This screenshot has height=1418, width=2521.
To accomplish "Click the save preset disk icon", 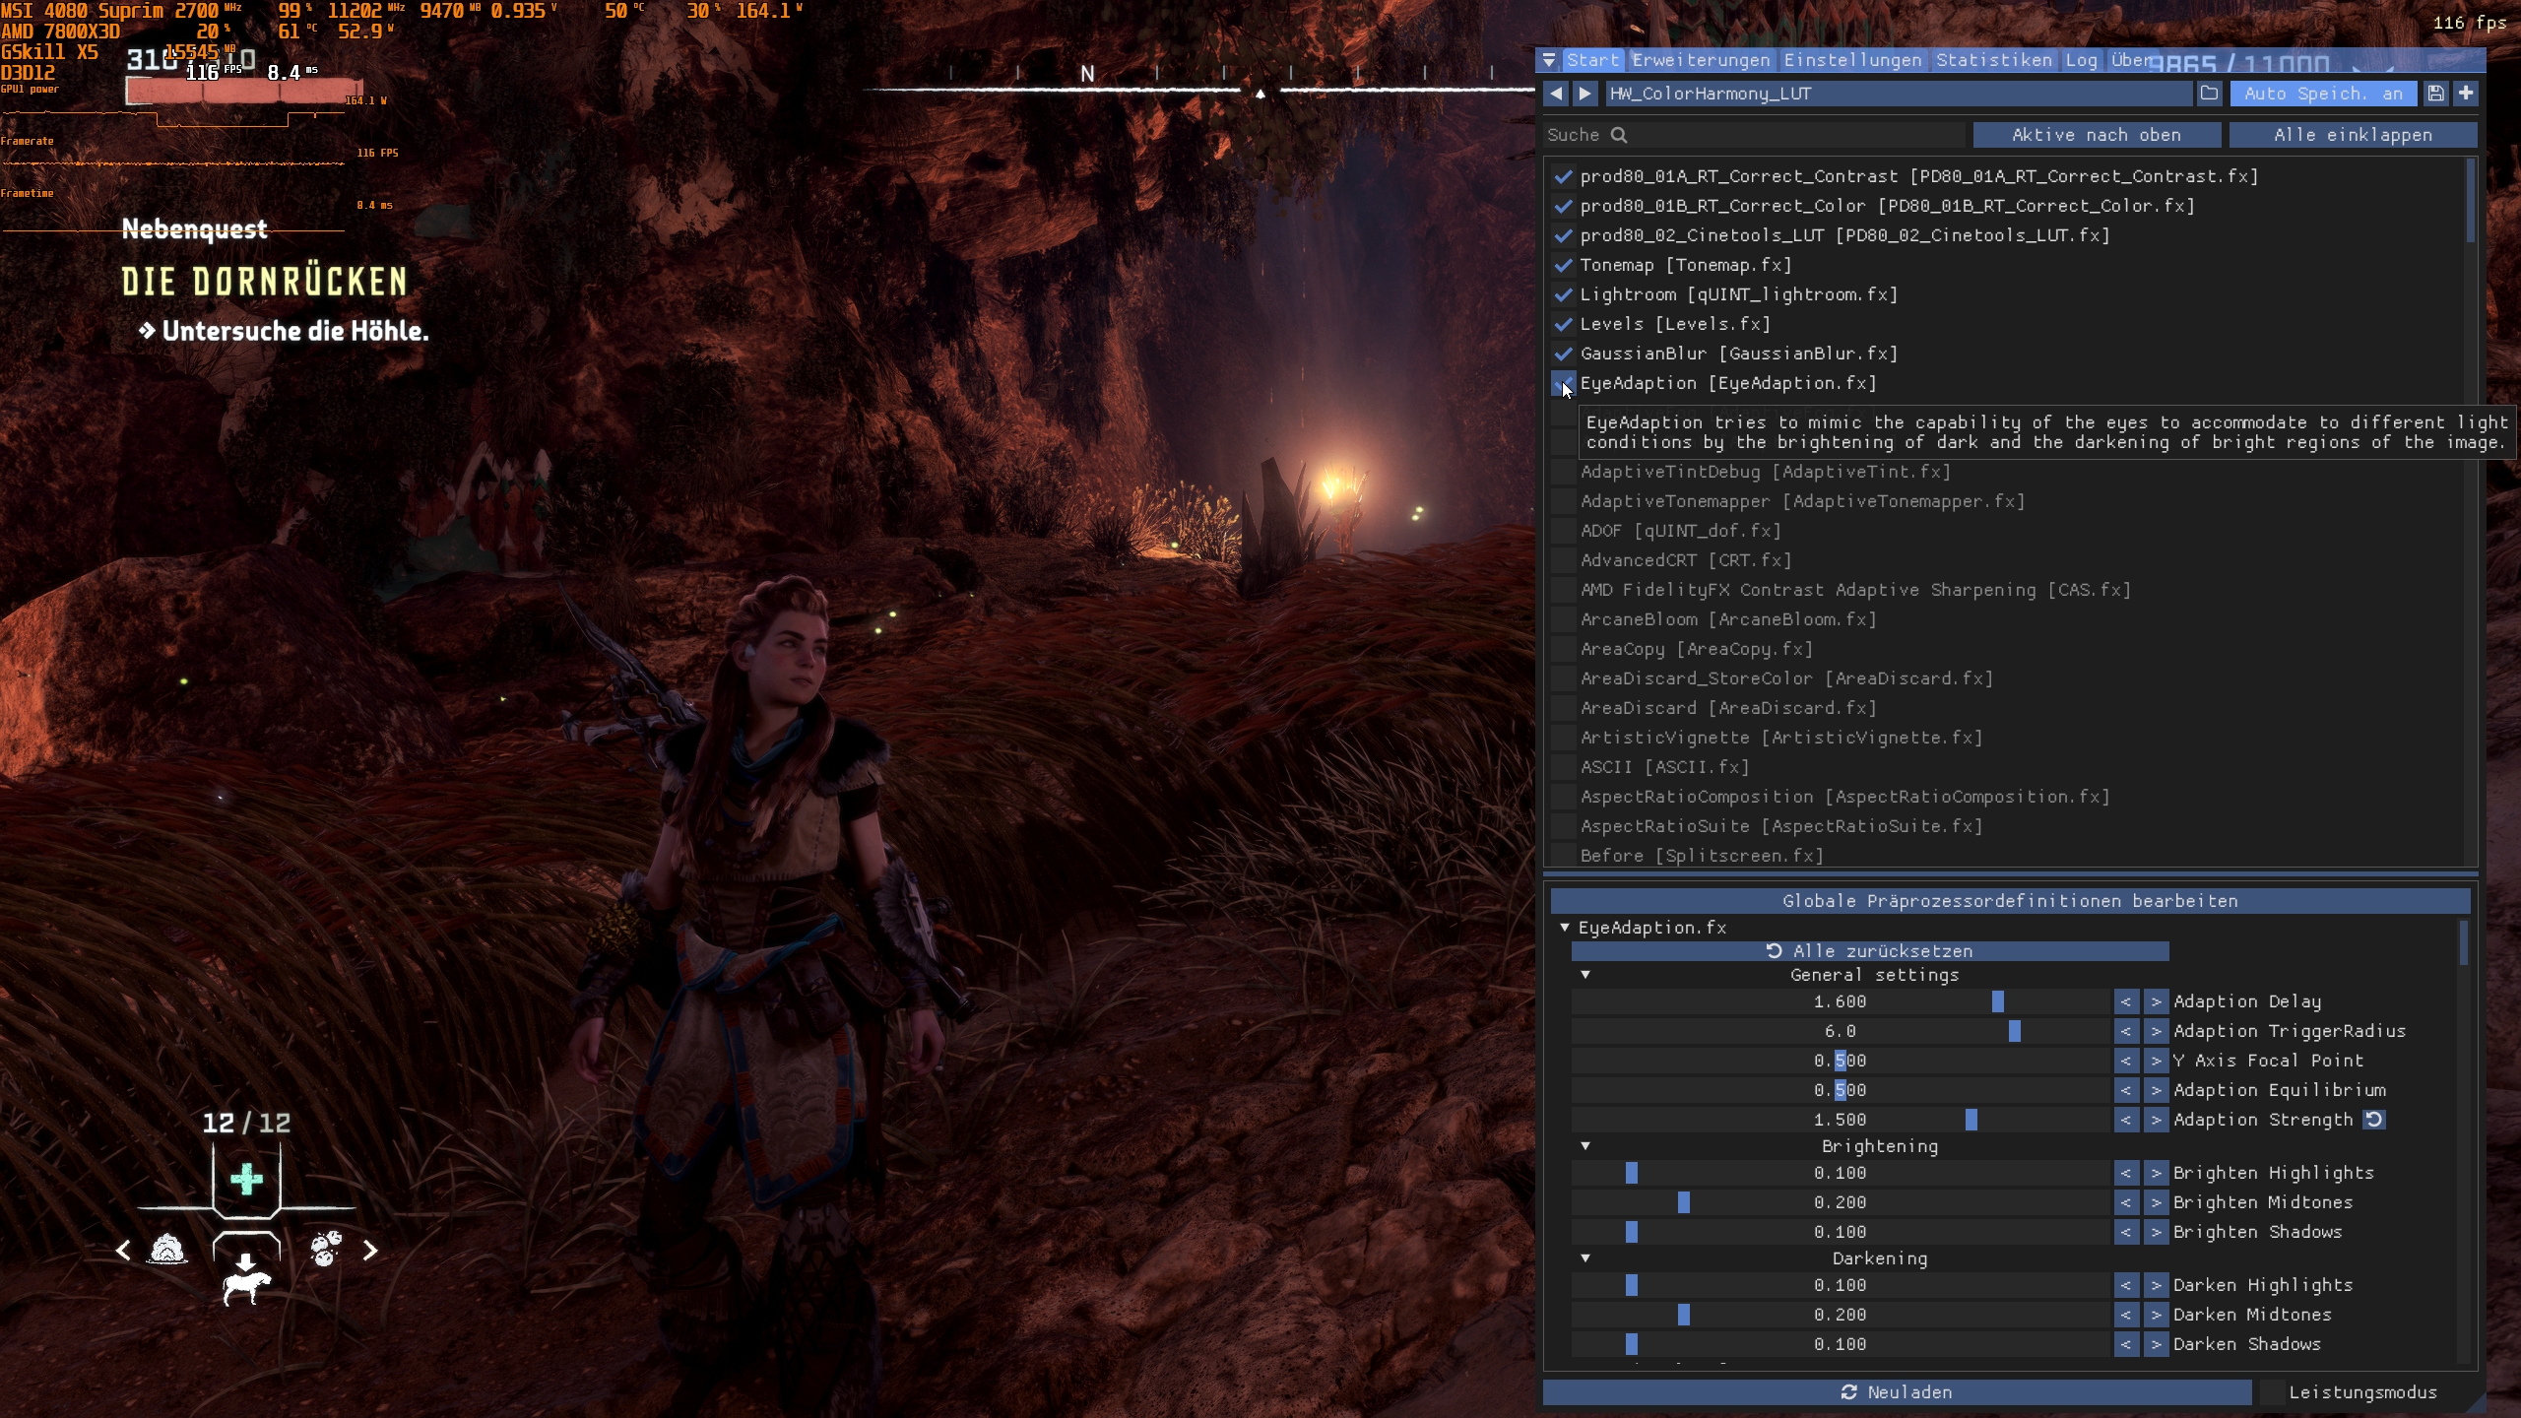I will [2435, 94].
